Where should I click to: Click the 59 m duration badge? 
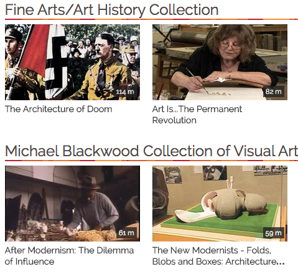(x=274, y=233)
